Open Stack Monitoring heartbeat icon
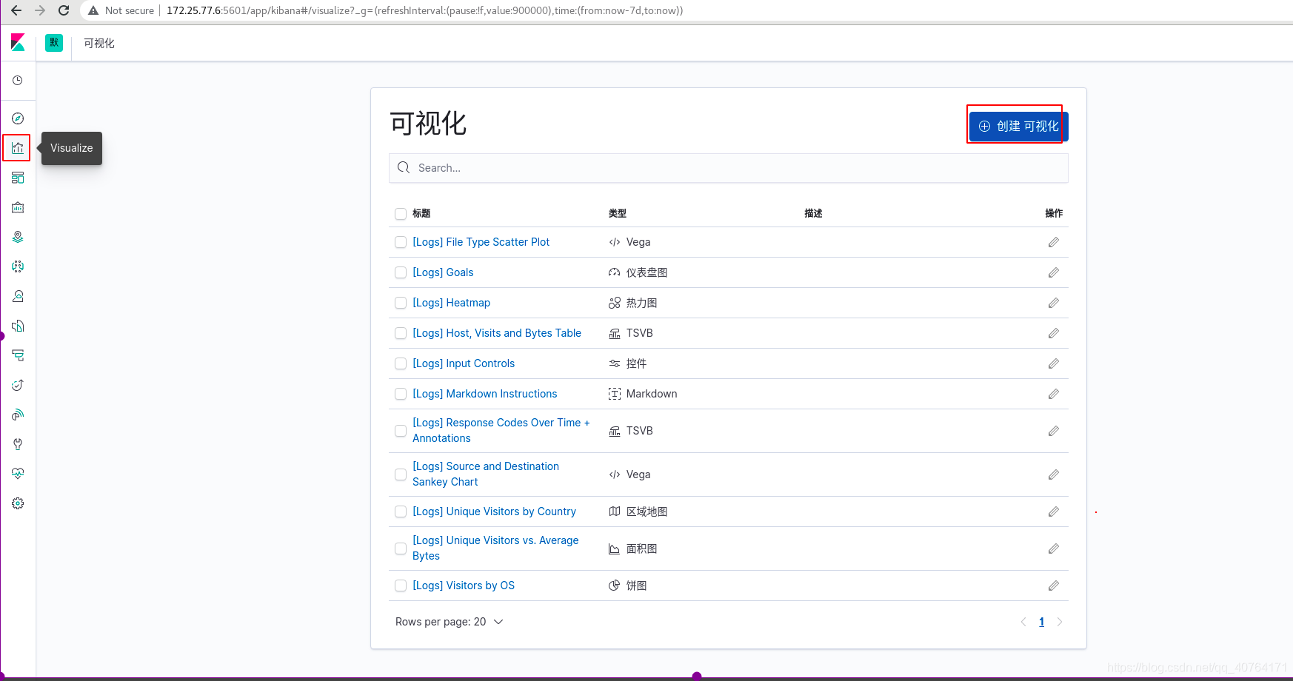 click(x=18, y=474)
